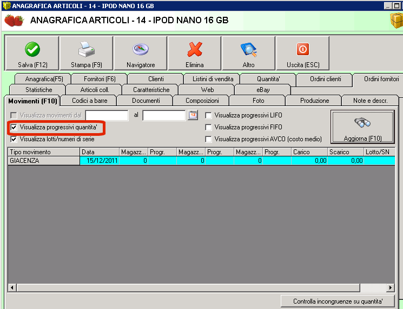
Task: Click the Stampa (F9) printer button
Action: coord(87,53)
